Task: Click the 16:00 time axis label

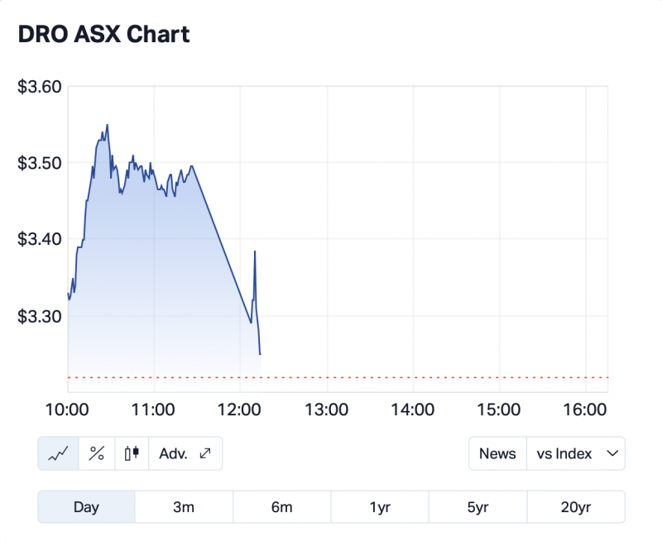Action: coord(585,409)
